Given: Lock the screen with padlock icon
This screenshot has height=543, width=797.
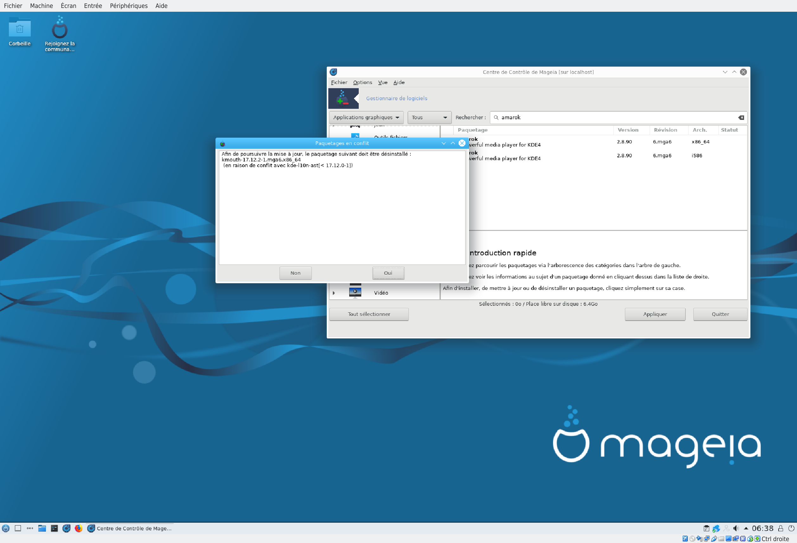Looking at the screenshot, I should [781, 528].
